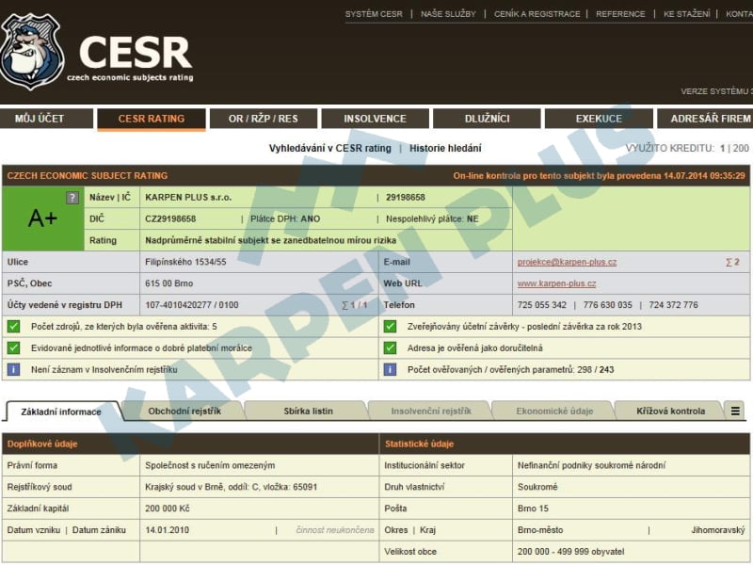The height and width of the screenshot is (565, 753).
Task: Click green check icon for dobré platební morálce
Action: point(13,347)
